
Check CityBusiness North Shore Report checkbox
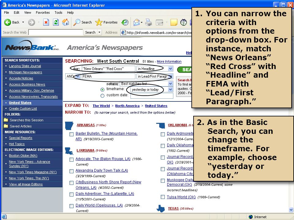pyautogui.click(x=71, y=183)
